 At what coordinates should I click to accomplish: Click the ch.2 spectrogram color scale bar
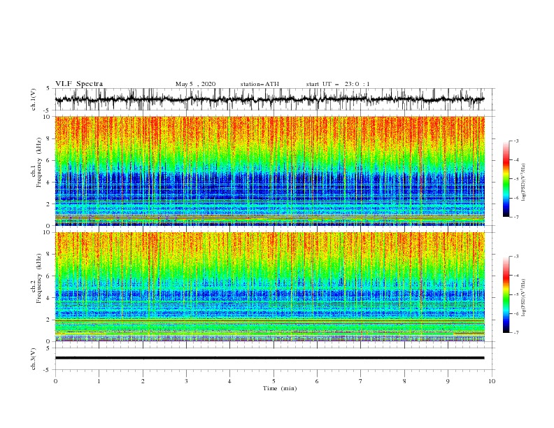click(x=506, y=294)
